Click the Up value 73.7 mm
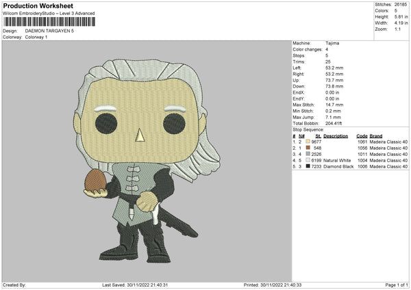The image size is (411, 290). pyautogui.click(x=334, y=80)
